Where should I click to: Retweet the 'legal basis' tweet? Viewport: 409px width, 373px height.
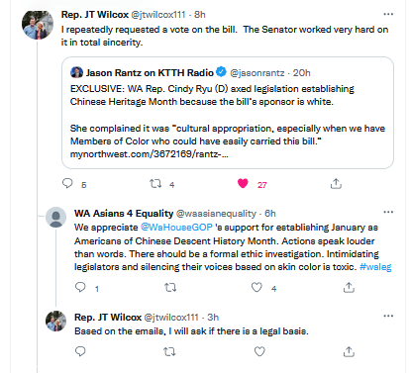(x=169, y=352)
